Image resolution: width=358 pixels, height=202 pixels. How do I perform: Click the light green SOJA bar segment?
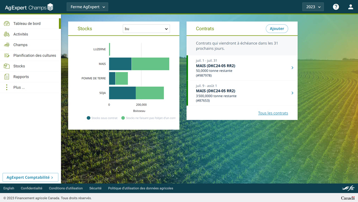[150, 93]
